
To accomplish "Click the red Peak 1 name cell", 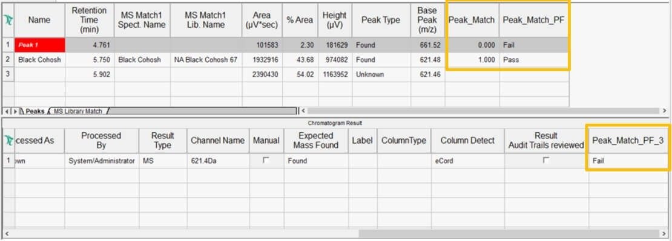I will point(39,45).
